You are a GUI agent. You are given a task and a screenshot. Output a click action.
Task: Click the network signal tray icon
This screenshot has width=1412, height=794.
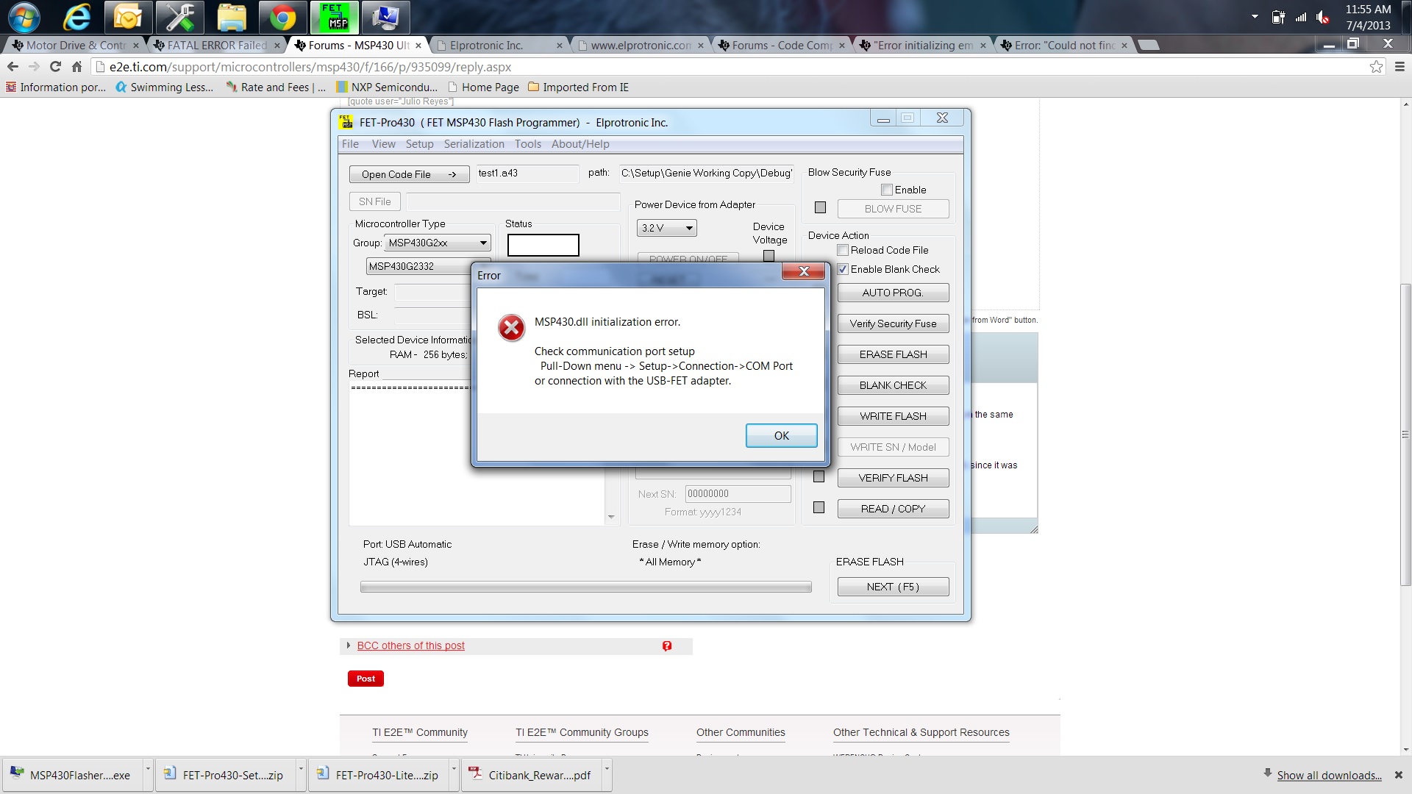click(x=1301, y=17)
